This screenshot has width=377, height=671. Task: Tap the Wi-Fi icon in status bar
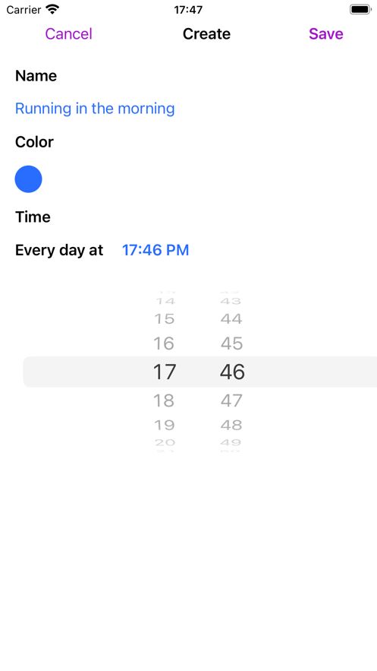click(52, 9)
